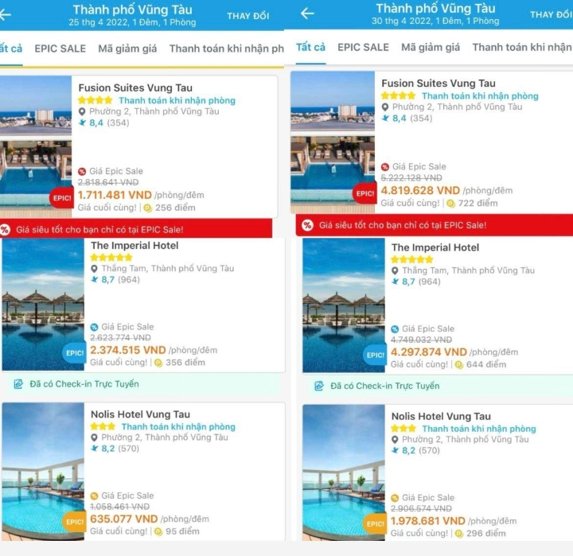Tap the back arrow beside 30 thg 4 2022
The image size is (573, 556).
click(307, 14)
